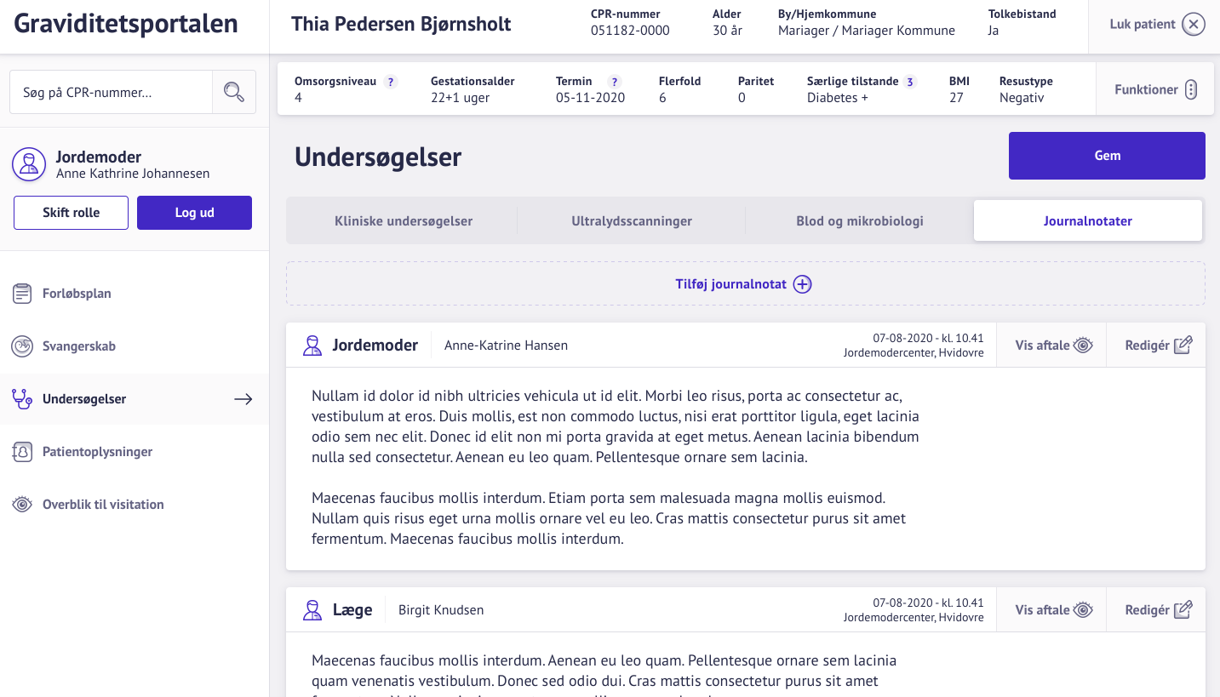Go to Svangerskab sidebar section
Screen dimensions: 1220x697
coord(78,346)
